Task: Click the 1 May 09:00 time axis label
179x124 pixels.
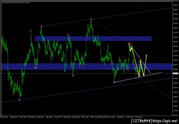Action: point(76,117)
